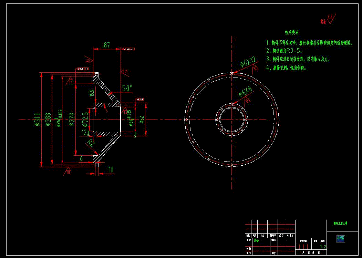Click the φ276 toleranced diameter dimension
362x258 pixels.
pos(59,118)
